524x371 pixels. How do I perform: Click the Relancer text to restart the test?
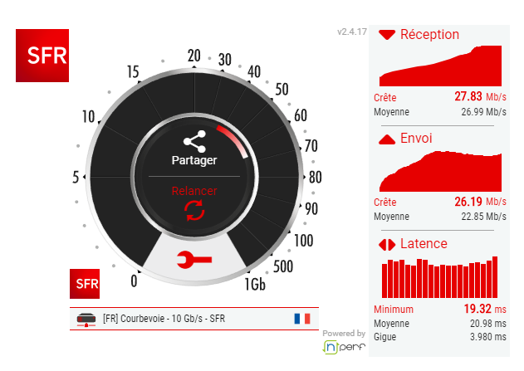194,191
